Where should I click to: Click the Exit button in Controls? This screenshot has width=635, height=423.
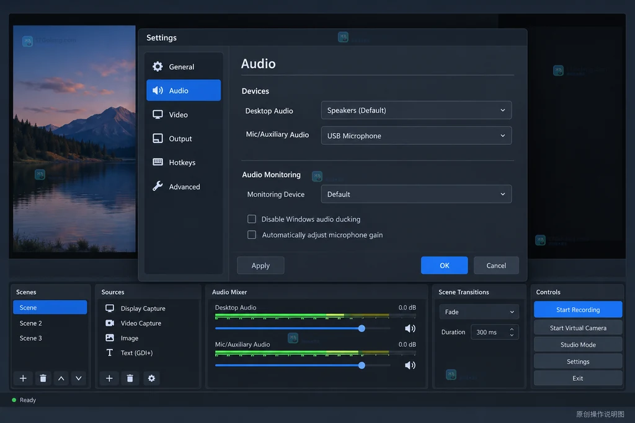[578, 378]
